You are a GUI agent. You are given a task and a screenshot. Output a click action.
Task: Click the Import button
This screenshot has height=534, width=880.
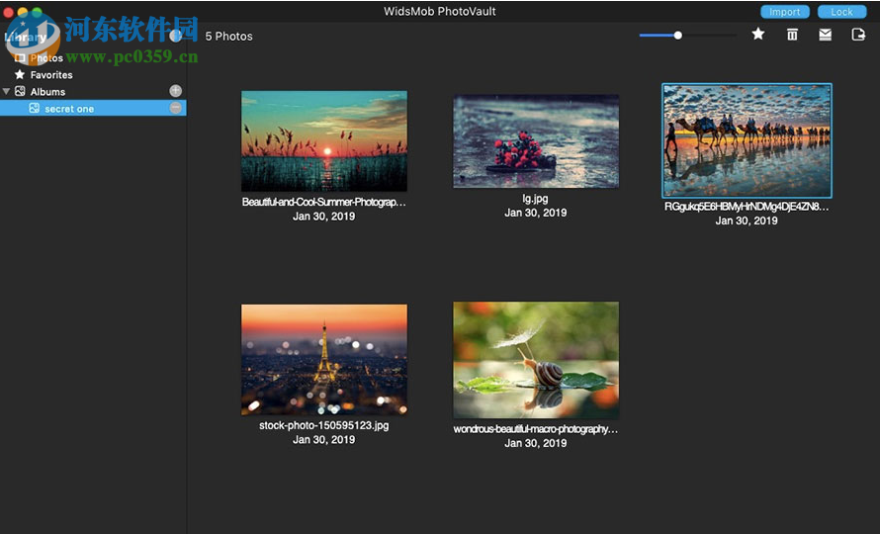tap(785, 12)
